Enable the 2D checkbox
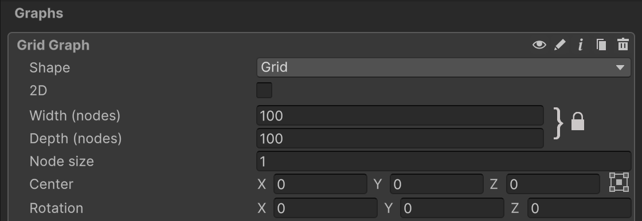642x221 pixels. click(x=264, y=90)
